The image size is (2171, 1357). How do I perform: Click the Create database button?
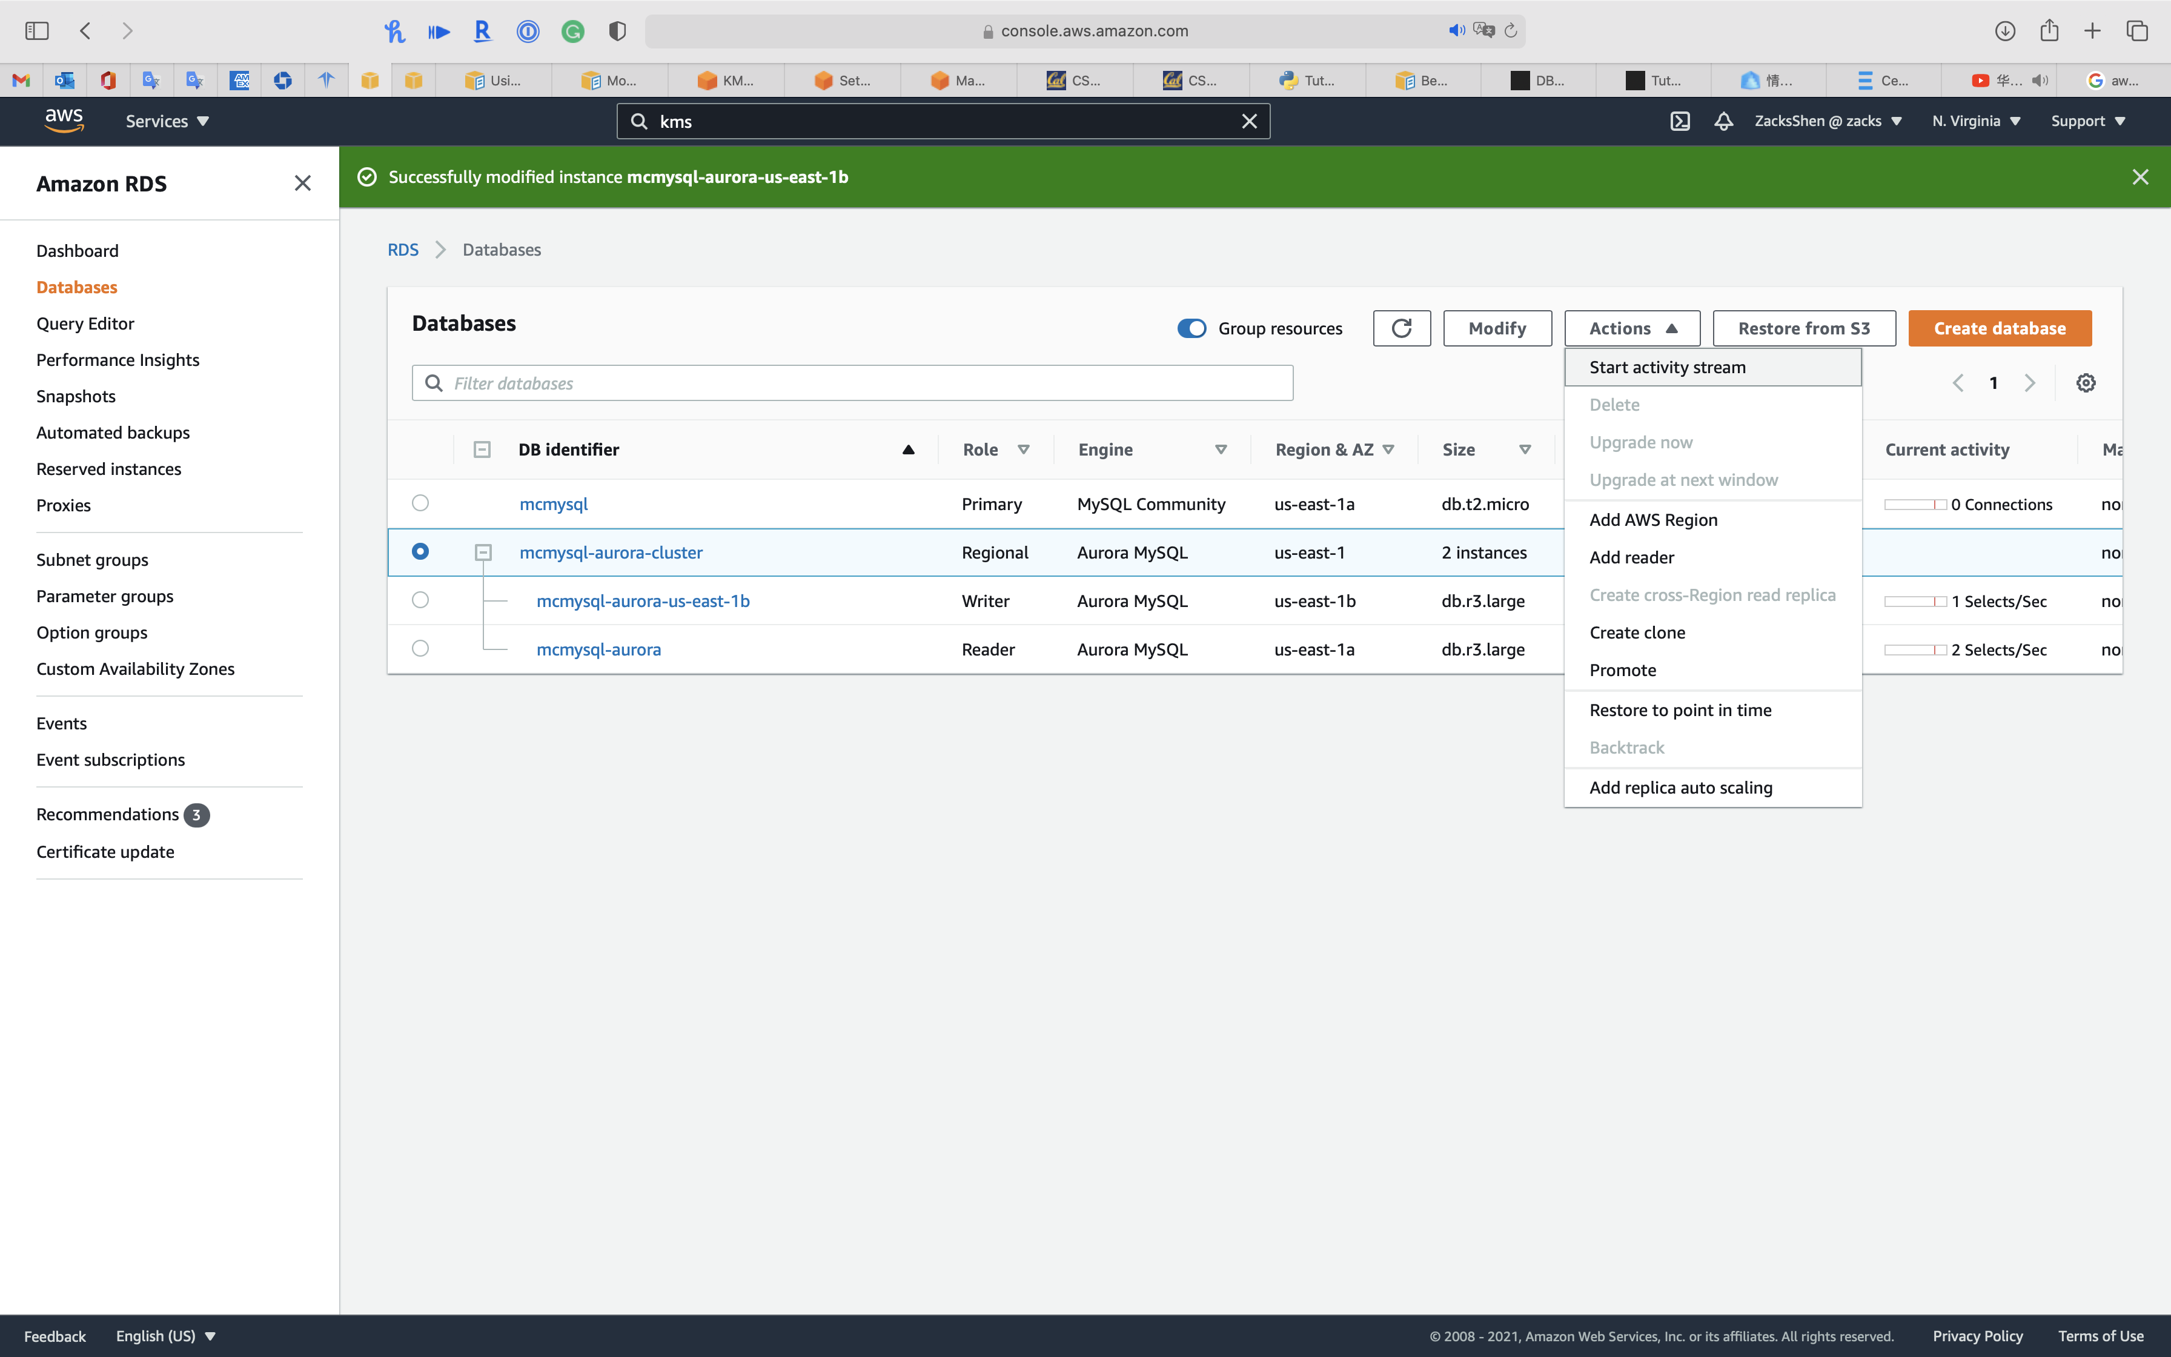pyautogui.click(x=1999, y=328)
